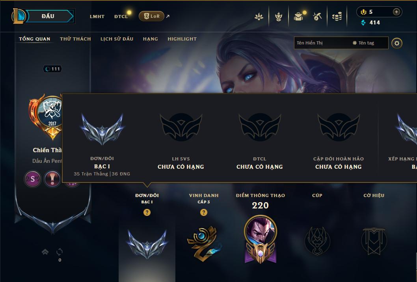Open the Store coins icon
The height and width of the screenshot is (282, 417).
[337, 17]
